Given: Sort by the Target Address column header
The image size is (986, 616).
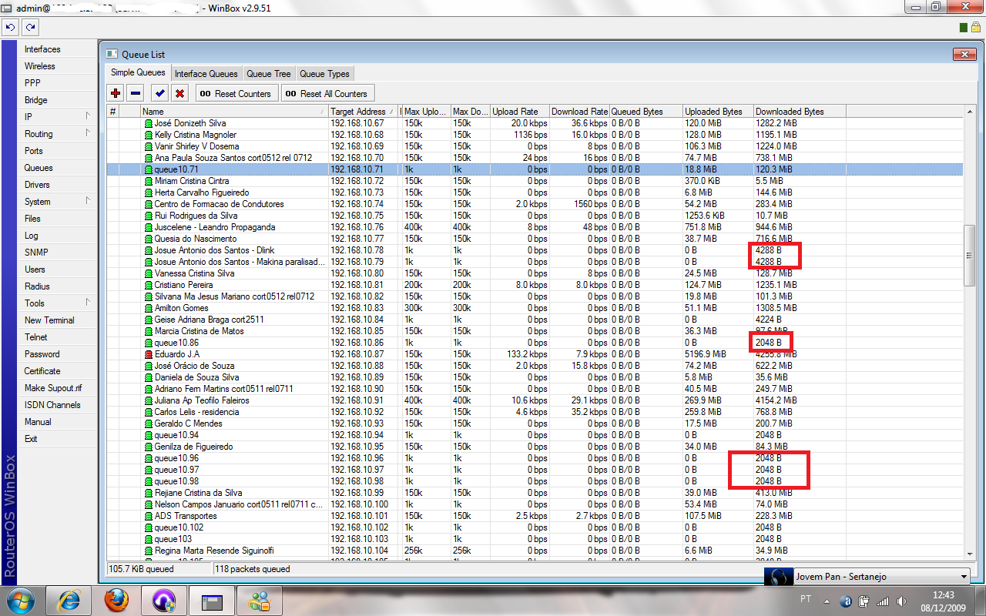Looking at the screenshot, I should [x=363, y=112].
